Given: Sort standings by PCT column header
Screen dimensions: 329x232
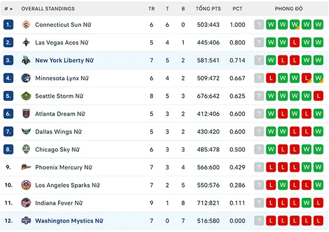Looking at the screenshot, I should tap(237, 9).
